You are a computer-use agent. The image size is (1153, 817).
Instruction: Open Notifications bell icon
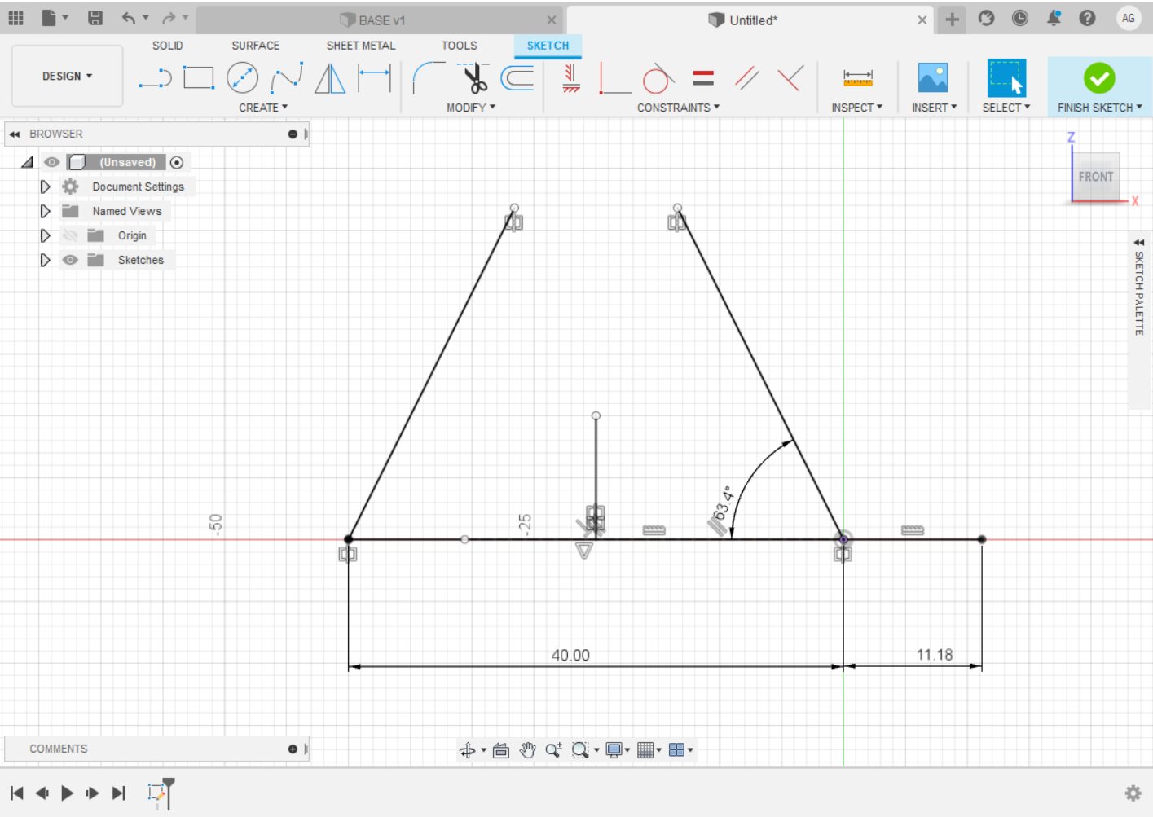point(1054,18)
